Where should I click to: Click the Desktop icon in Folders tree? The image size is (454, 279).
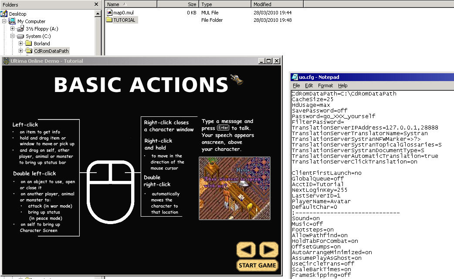4,14
